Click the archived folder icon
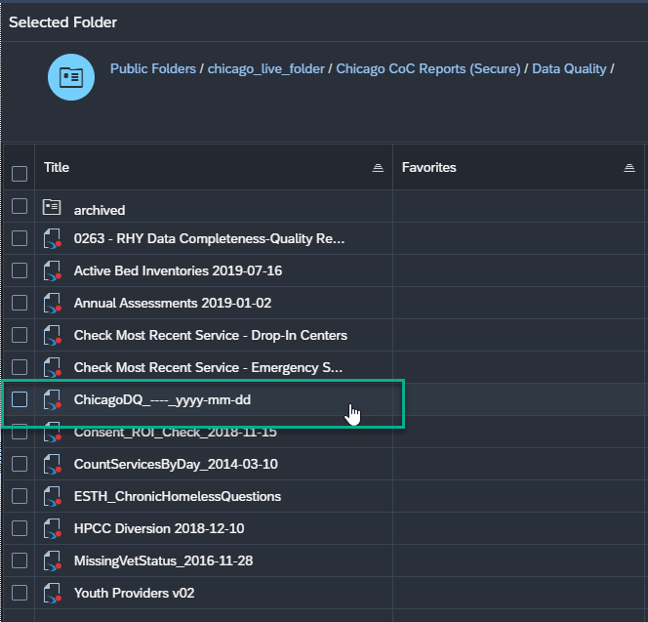 pos(52,207)
